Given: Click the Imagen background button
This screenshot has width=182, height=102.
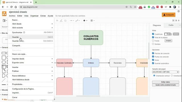Looking at the screenshot, I should click(x=168, y=41).
